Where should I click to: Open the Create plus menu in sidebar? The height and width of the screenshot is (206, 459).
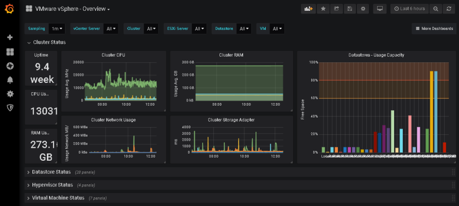point(10,38)
